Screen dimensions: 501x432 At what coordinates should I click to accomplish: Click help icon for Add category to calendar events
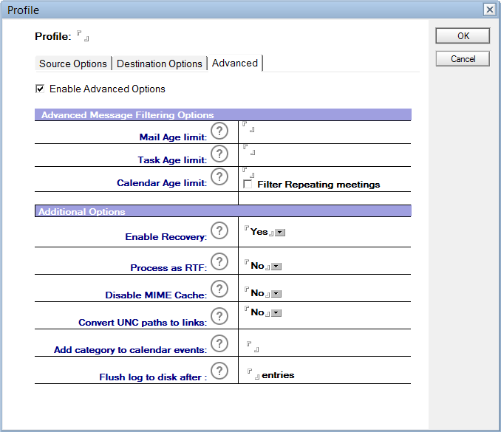pyautogui.click(x=219, y=343)
